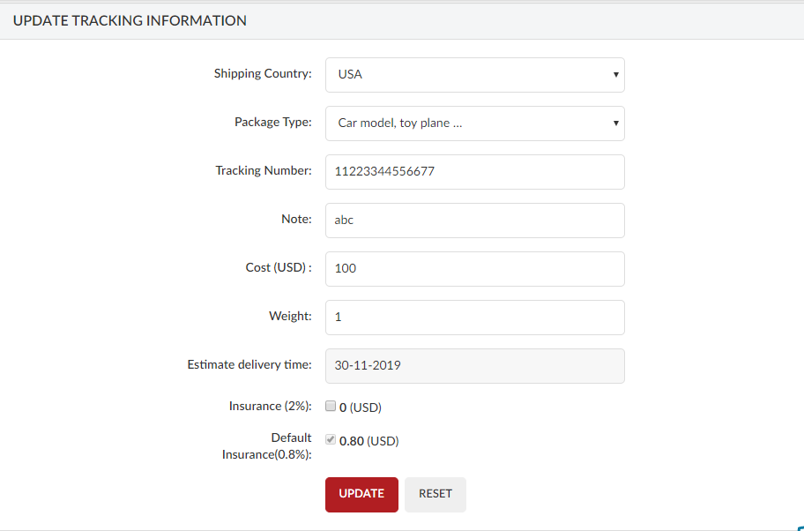The width and height of the screenshot is (804, 531).
Task: Click the Shipping Country label
Action: pos(263,73)
